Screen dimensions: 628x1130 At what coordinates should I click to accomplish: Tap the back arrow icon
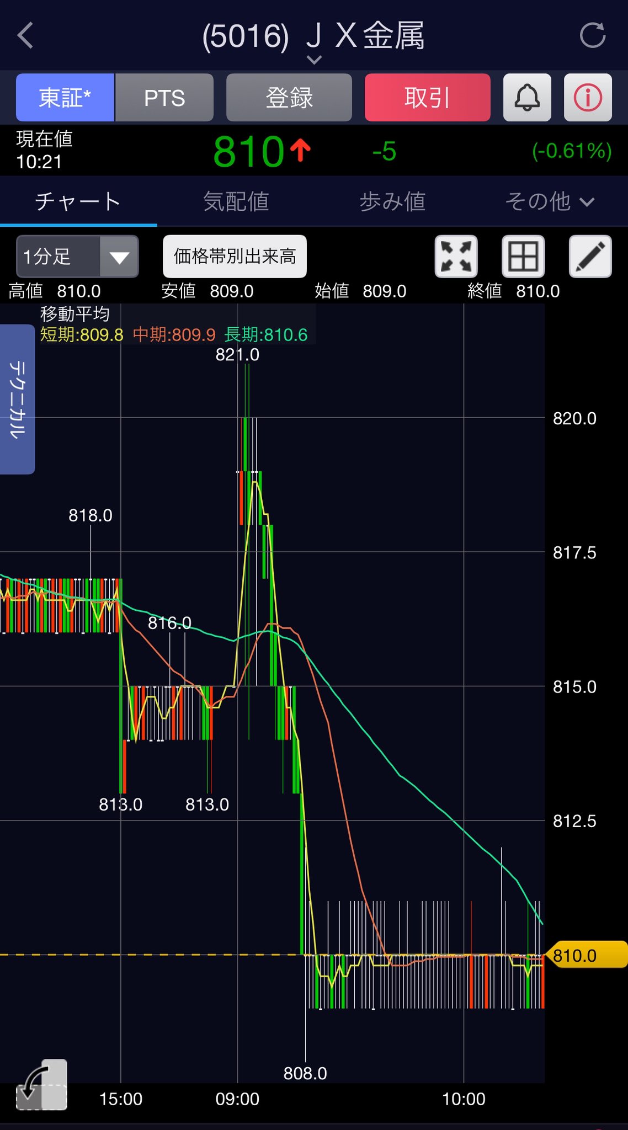(25, 36)
